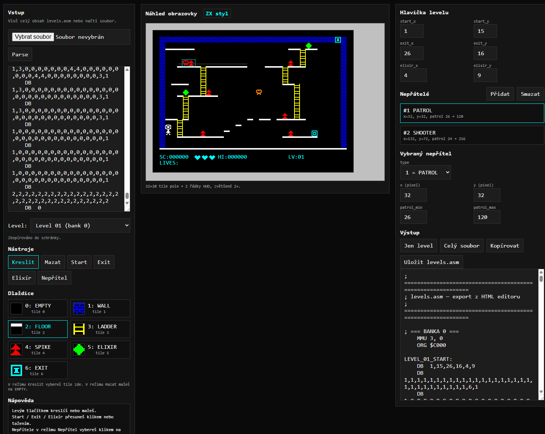This screenshot has width=545, height=434.
Task: Select the #2 SHOOTER enemy entry
Action: 472,135
